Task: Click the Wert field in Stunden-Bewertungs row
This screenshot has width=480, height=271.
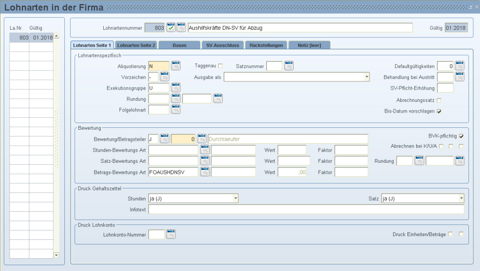Action: click(x=292, y=150)
